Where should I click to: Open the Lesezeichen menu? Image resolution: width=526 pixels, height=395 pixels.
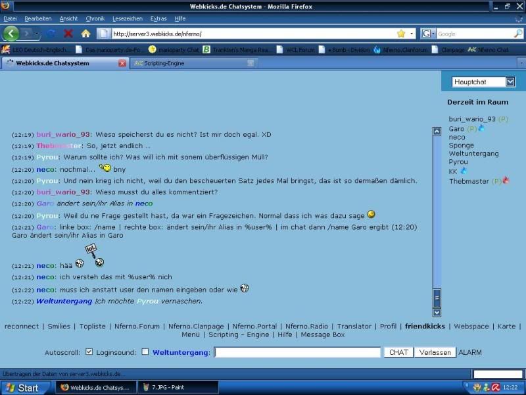point(128,18)
